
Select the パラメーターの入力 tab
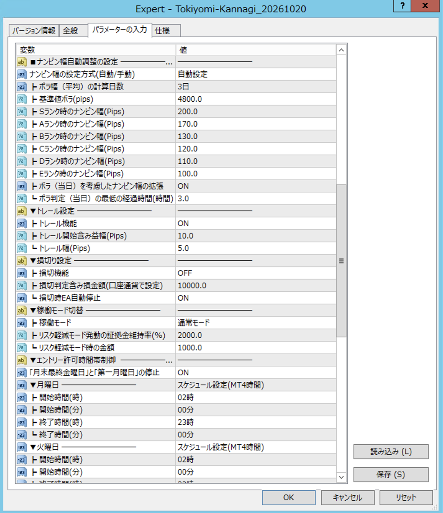pyautogui.click(x=120, y=30)
